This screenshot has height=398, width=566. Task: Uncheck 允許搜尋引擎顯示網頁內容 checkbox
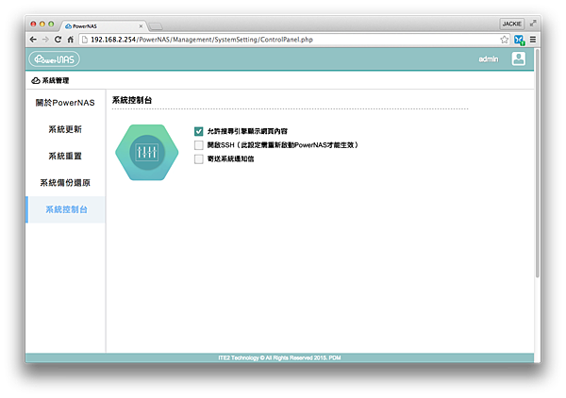[198, 131]
